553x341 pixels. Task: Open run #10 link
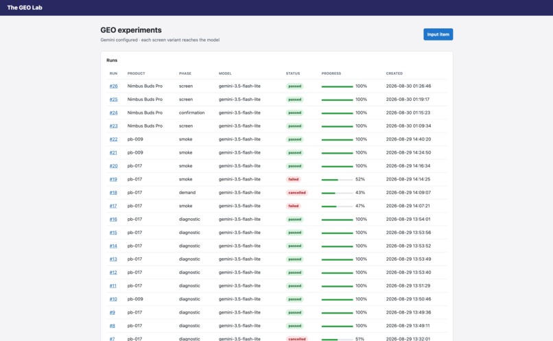(x=113, y=299)
